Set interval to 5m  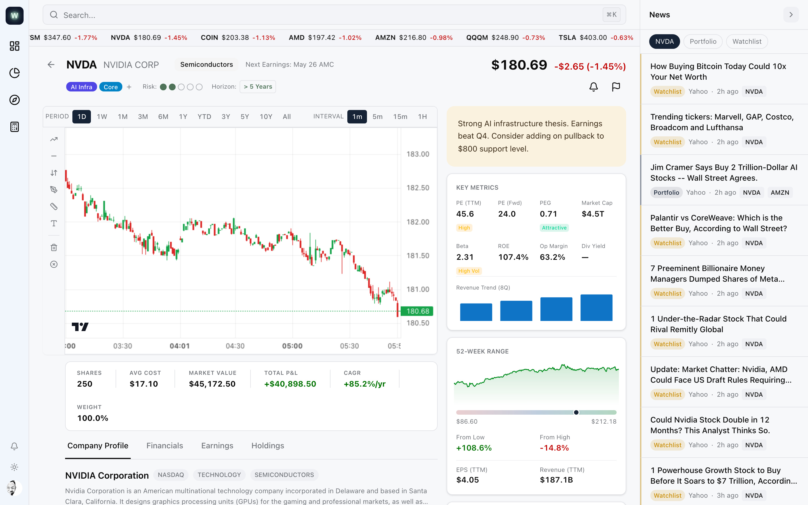[378, 116]
